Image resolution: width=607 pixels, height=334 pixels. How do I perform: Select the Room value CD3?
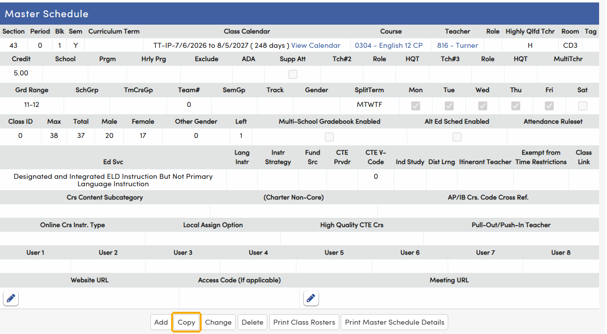570,45
